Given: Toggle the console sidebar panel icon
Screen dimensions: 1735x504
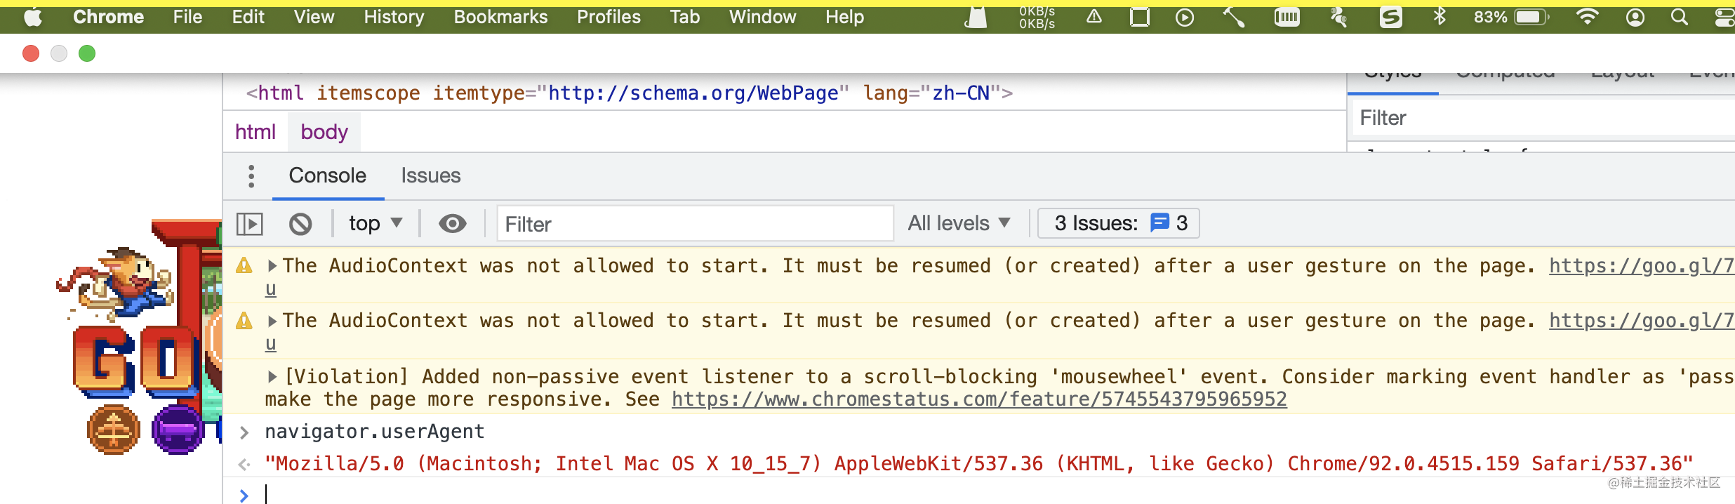Looking at the screenshot, I should click(x=249, y=224).
